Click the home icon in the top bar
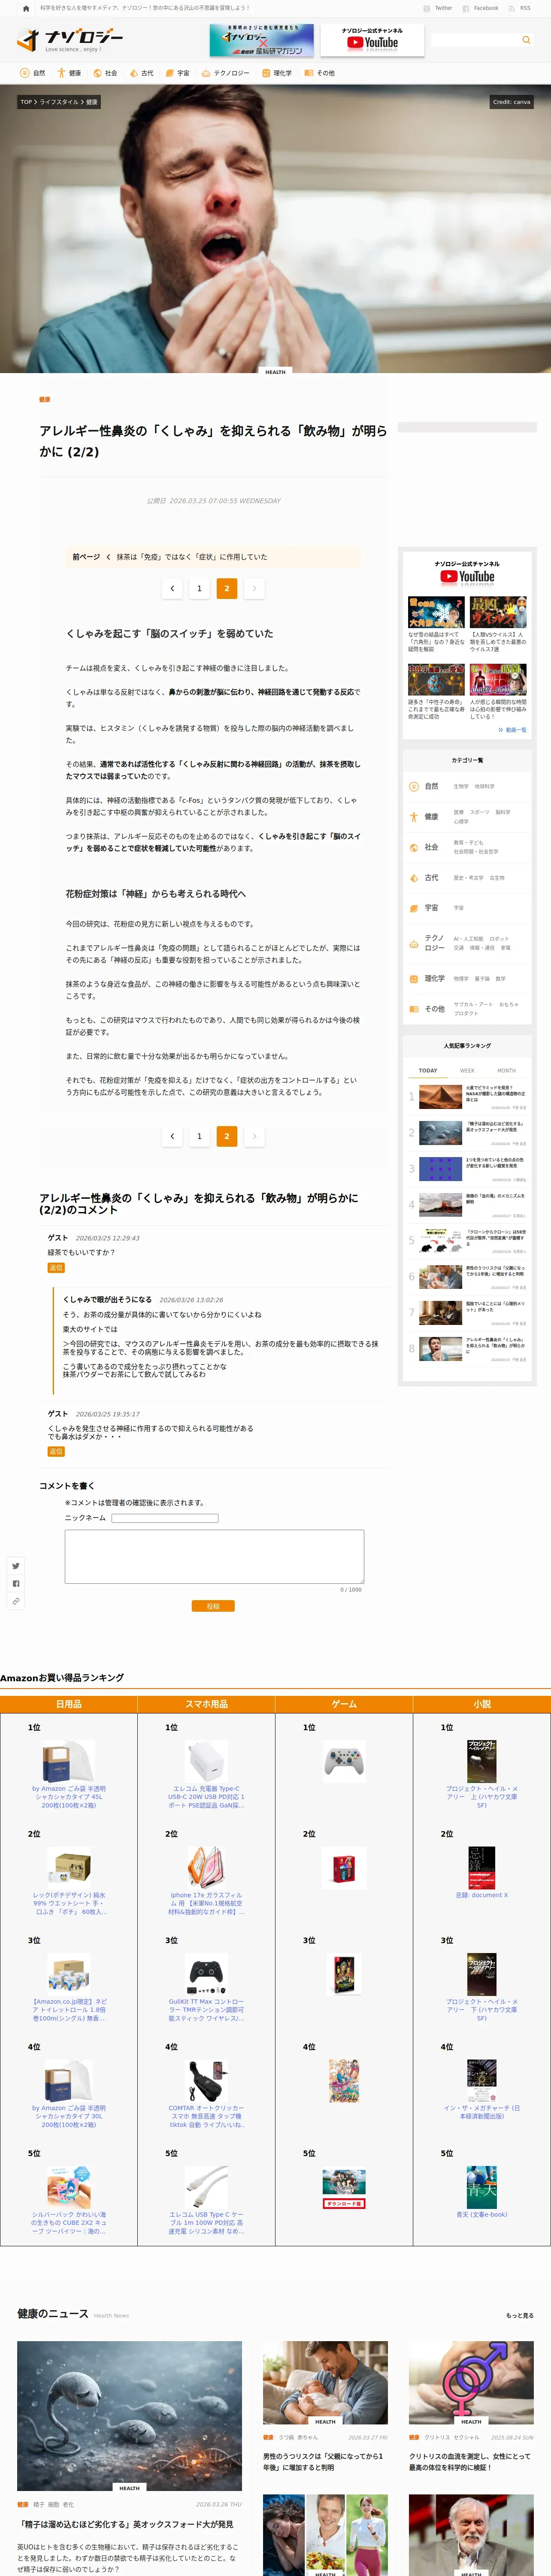 [x=26, y=8]
